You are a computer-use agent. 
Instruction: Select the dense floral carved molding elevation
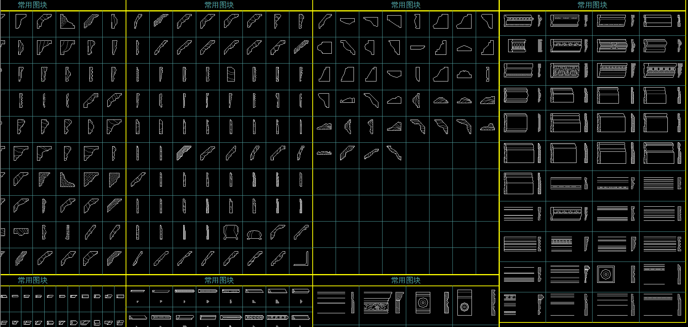[x=565, y=71]
